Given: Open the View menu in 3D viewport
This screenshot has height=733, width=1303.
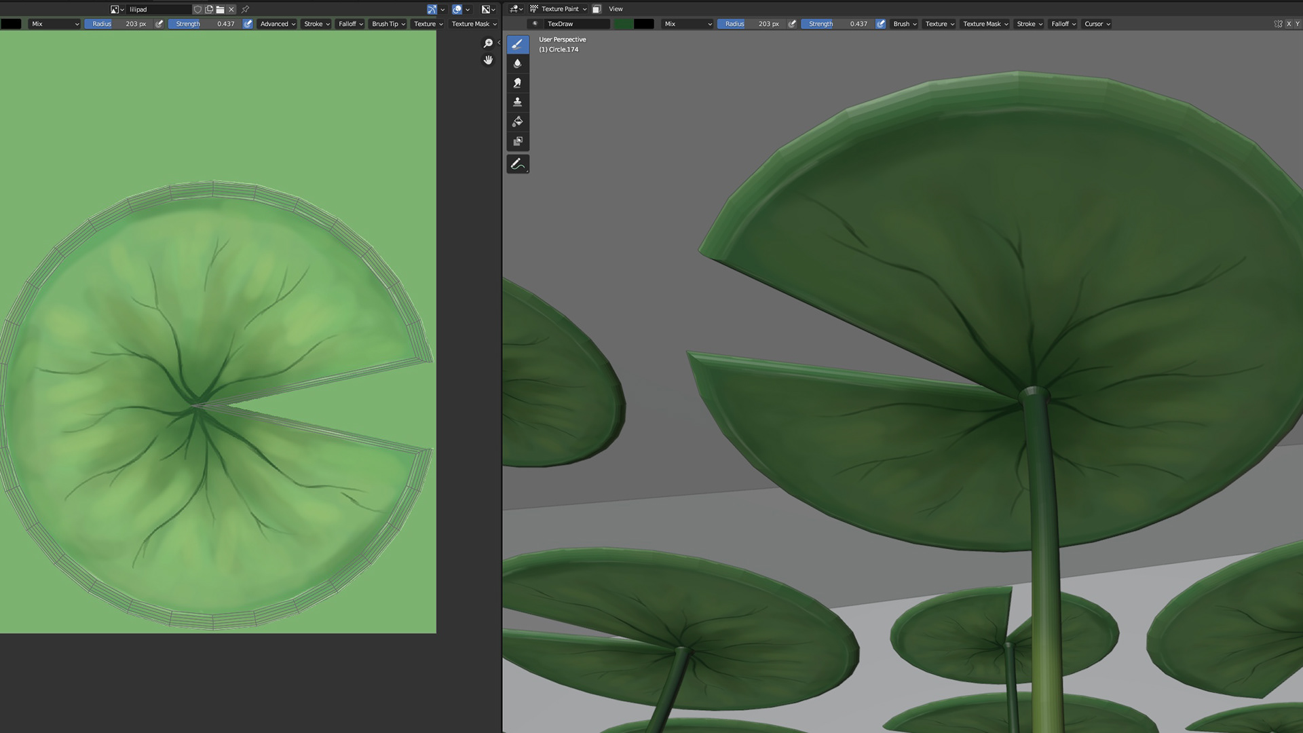Looking at the screenshot, I should (x=616, y=9).
